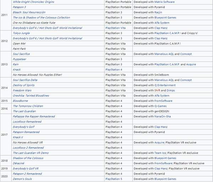The height and width of the screenshot is (182, 213).
Task: Open the Patapon 2 Remastered link
Action: (x=27, y=173)
